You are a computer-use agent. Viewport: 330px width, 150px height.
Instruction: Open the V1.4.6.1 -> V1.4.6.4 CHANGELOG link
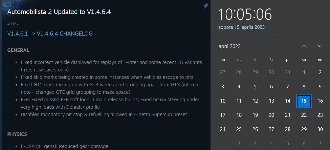click(50, 34)
